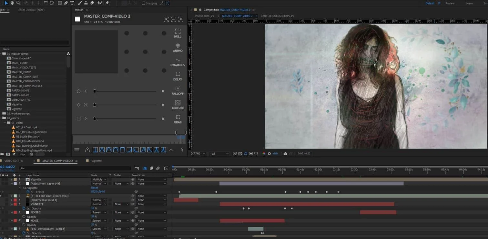Select the Pen tool

point(66,3)
